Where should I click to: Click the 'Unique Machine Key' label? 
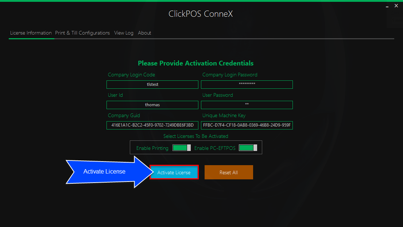(224, 115)
